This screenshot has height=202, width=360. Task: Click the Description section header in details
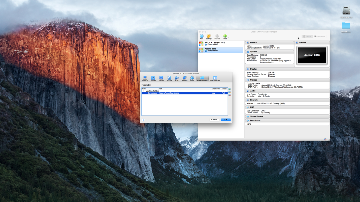[x=287, y=120]
